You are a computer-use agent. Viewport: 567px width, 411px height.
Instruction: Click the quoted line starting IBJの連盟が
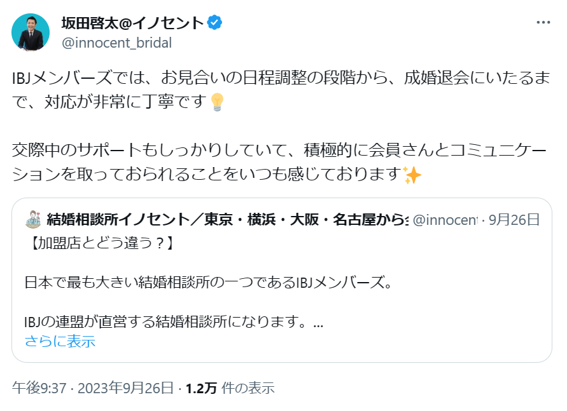pos(174,322)
